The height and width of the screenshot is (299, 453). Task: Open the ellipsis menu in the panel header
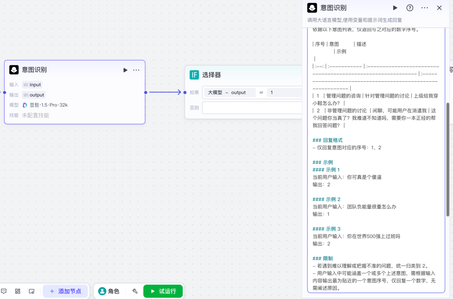tap(424, 8)
